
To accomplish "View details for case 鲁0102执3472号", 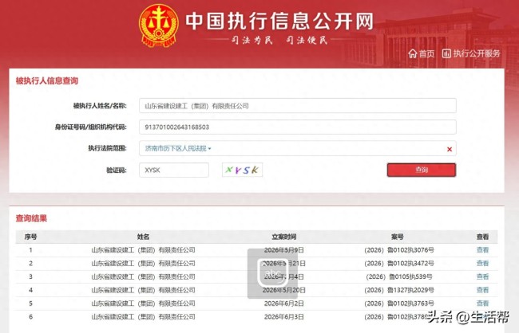I will click(x=482, y=264).
